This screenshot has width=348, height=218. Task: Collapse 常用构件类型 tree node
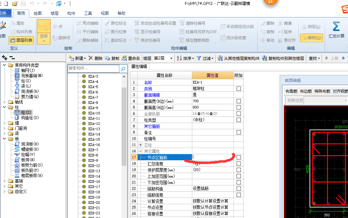[5, 65]
